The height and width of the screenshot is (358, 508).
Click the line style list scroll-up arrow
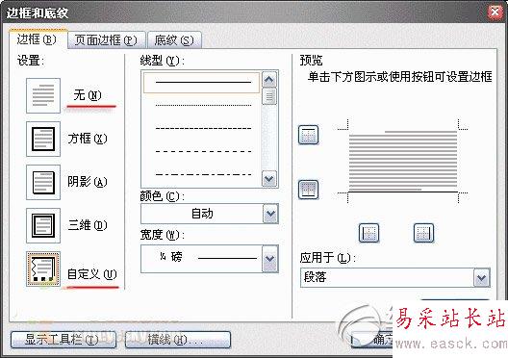coord(269,79)
